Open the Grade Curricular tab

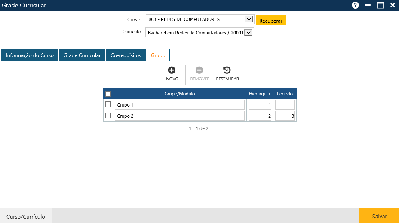(x=82, y=55)
